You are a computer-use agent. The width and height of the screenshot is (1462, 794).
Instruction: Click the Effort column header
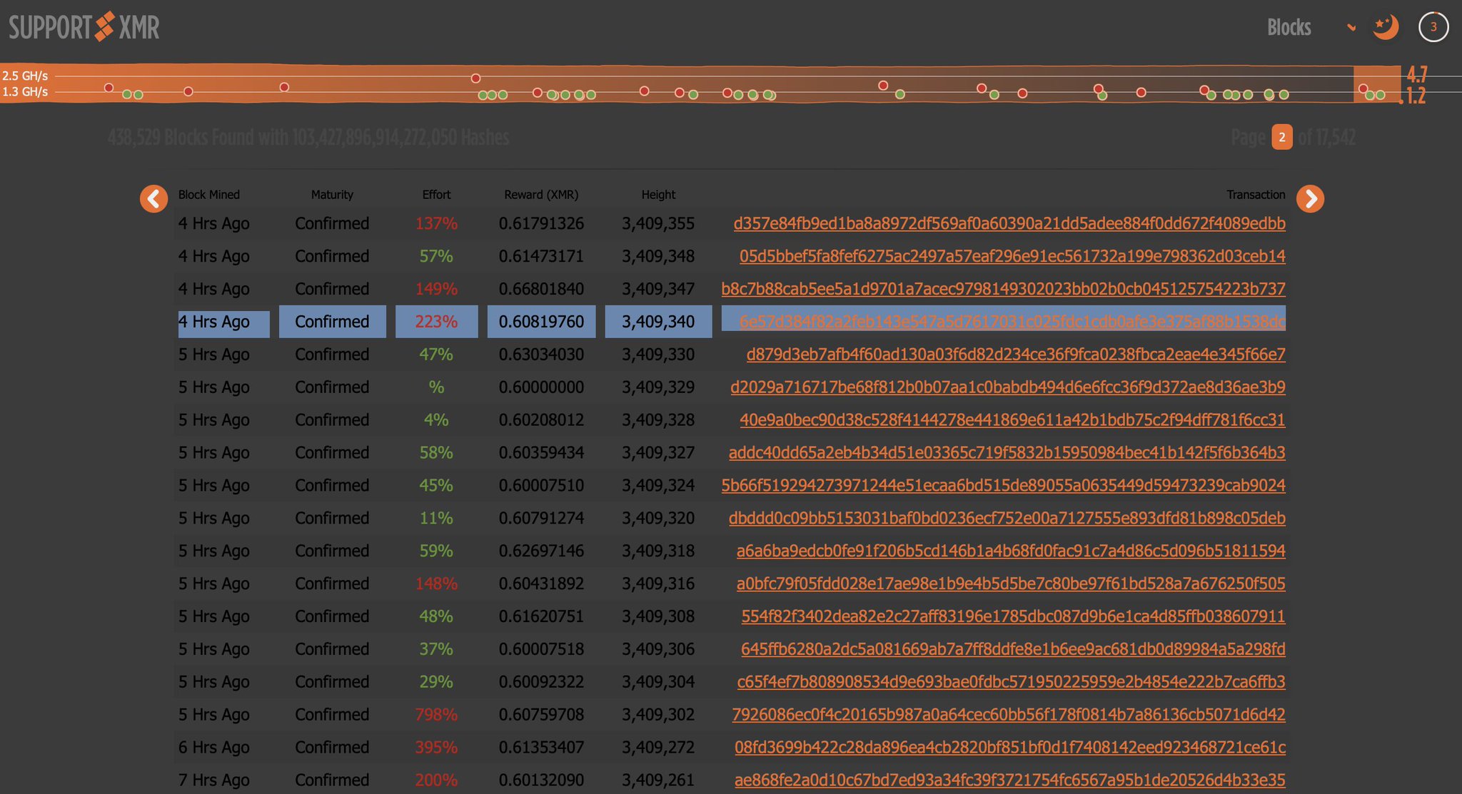436,195
